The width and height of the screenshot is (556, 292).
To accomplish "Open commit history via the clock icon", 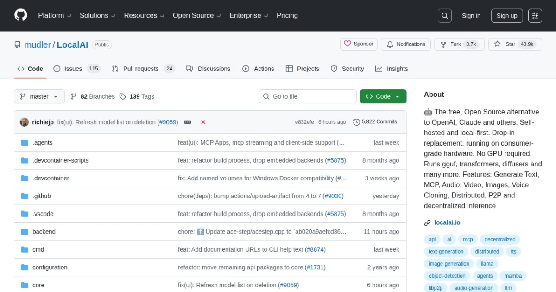I will [x=356, y=122].
